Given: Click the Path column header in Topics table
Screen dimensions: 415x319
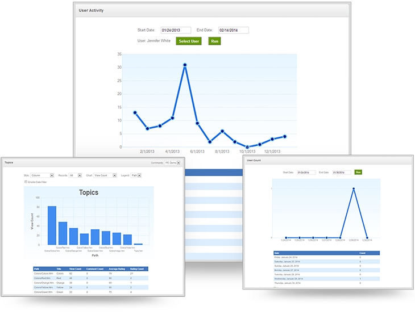Looking at the screenshot, I should [36, 269].
